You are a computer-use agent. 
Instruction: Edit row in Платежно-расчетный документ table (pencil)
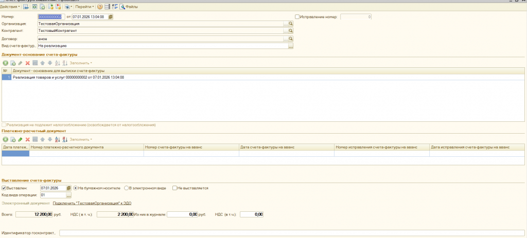point(20,139)
